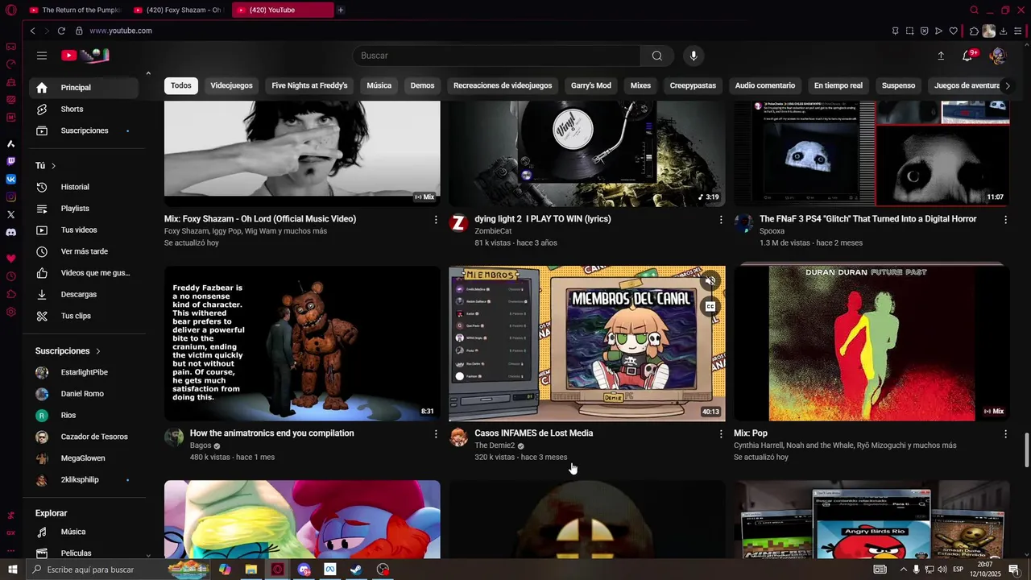Switch to Return of the Pumpkin tab
This screenshot has width=1031, height=580.
[74, 10]
